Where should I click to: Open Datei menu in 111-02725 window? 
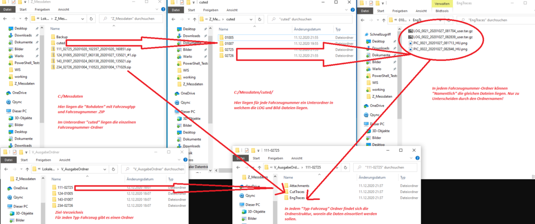[x=241, y=159]
